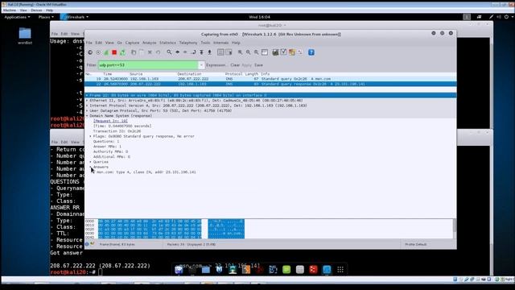The image size is (515, 290).
Task: Go to a specific packet number icon
Action: (x=193, y=52)
